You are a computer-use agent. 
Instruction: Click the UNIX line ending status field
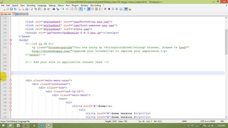(x=185, y=121)
